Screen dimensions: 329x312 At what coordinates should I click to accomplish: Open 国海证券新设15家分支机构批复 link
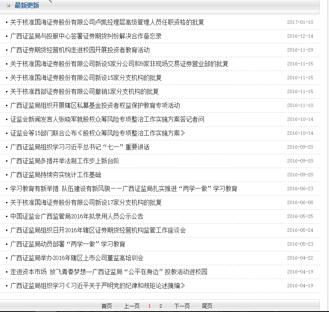86,78
